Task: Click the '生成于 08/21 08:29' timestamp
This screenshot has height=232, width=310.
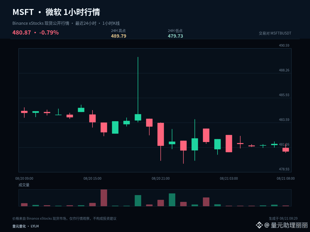Action: click(283, 218)
